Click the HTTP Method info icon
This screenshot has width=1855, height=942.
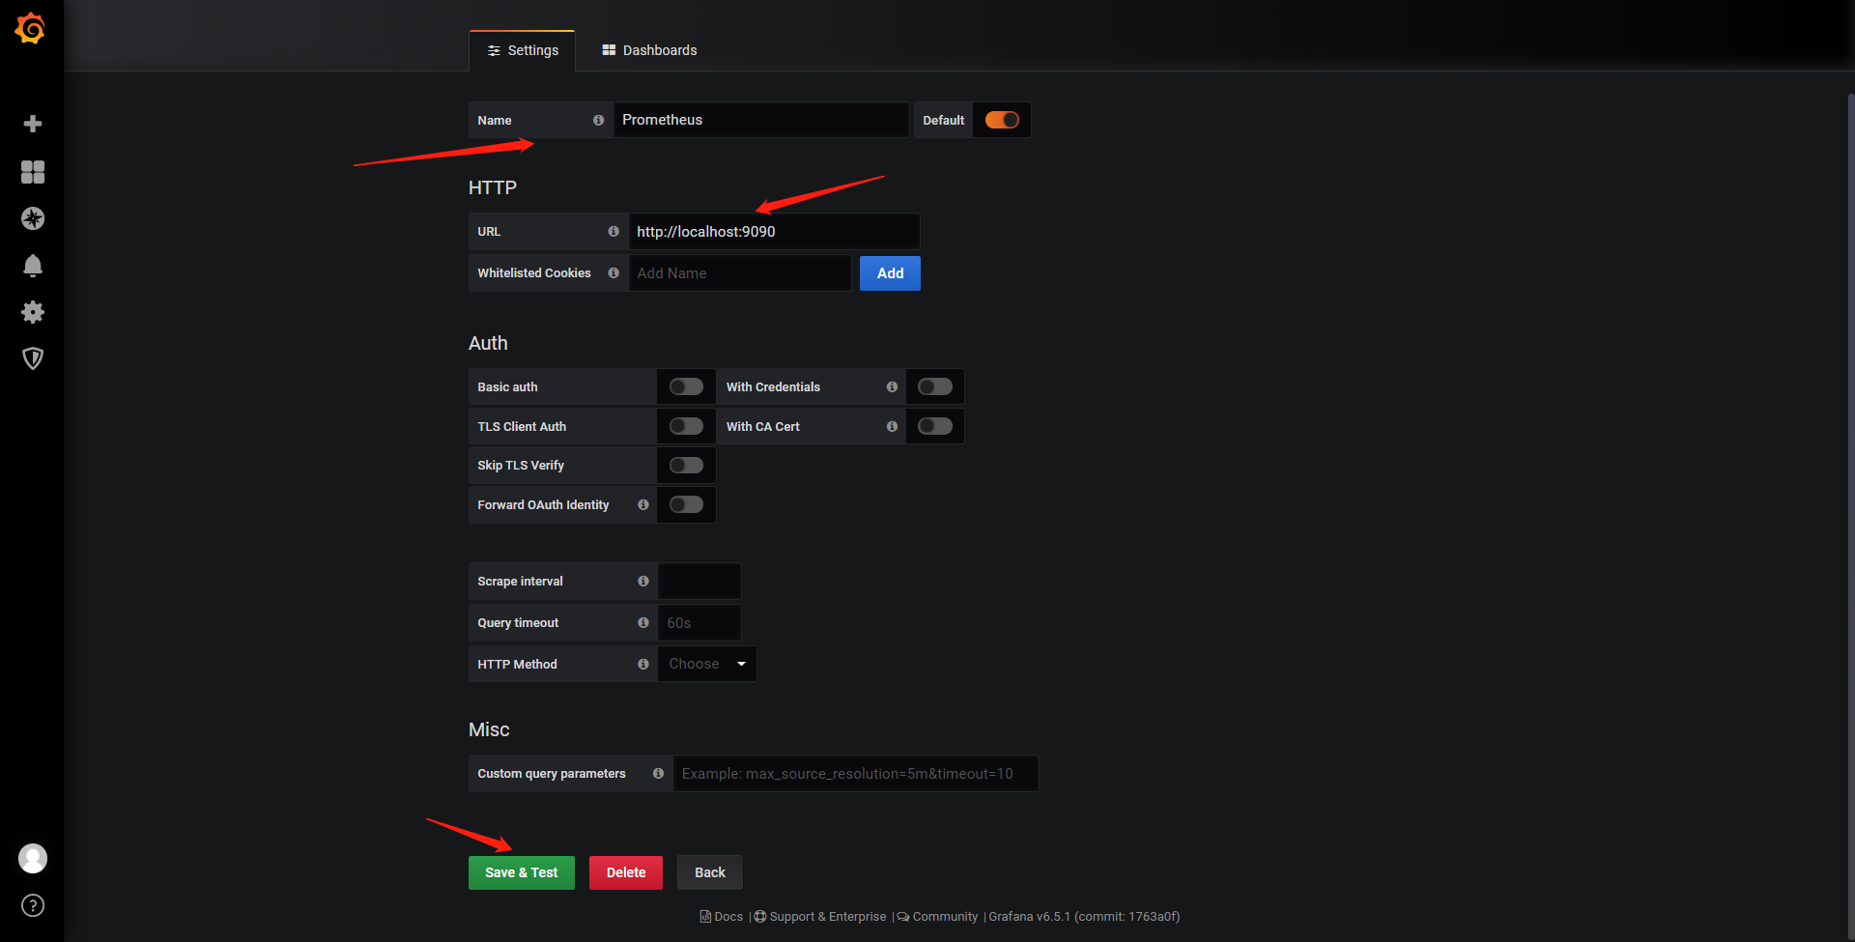(643, 665)
